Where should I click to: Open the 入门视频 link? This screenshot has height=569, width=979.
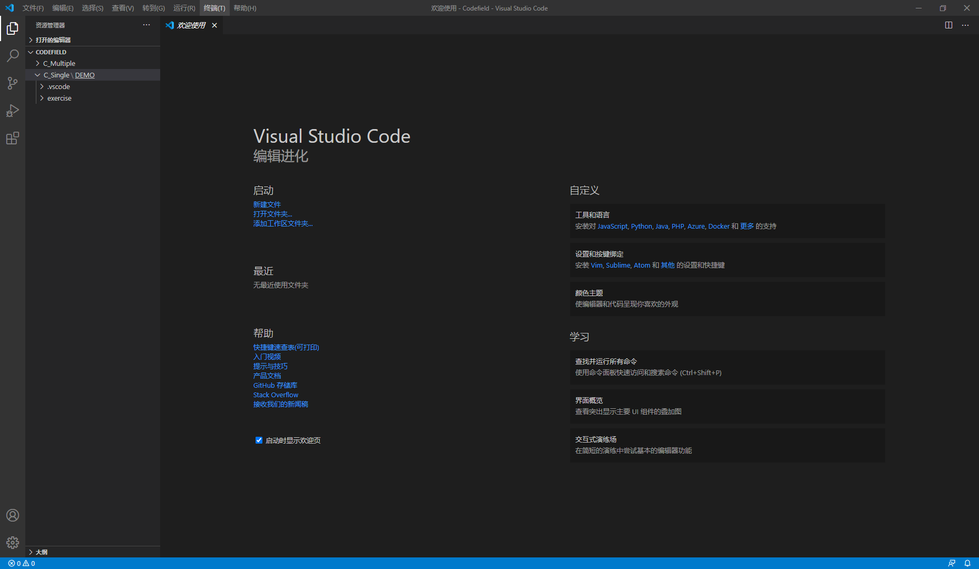point(267,357)
